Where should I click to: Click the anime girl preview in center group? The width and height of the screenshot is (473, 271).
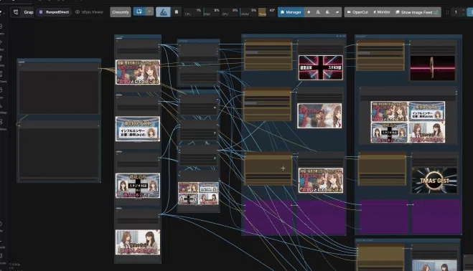(319, 115)
